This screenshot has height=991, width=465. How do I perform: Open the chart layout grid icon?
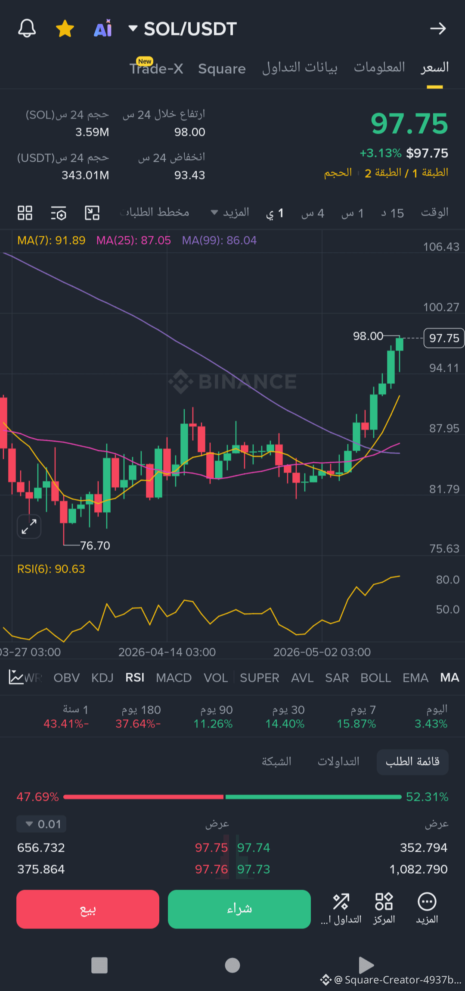25,213
